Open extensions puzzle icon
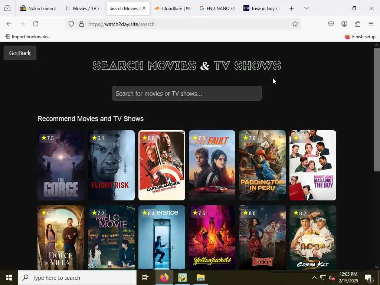Image resolution: width=380 pixels, height=285 pixels. 358,24
